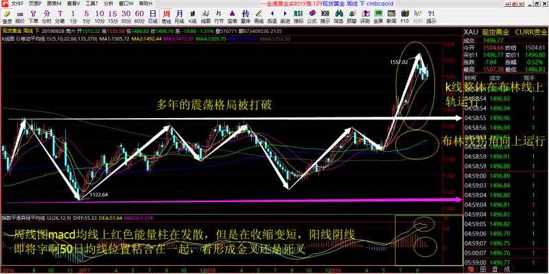Open the 页面P menu
Viewport: 549px width, 274px height.
tap(36, 3)
